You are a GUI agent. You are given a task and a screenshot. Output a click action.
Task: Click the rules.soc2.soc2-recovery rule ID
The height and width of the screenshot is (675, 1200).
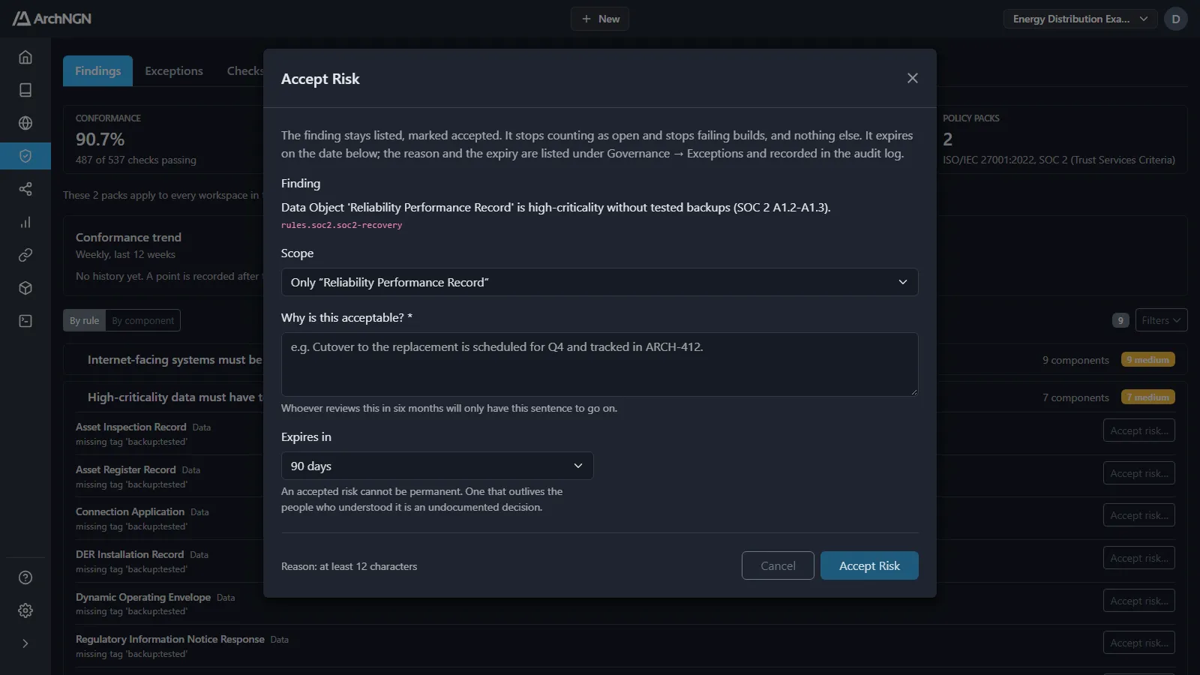click(x=341, y=225)
